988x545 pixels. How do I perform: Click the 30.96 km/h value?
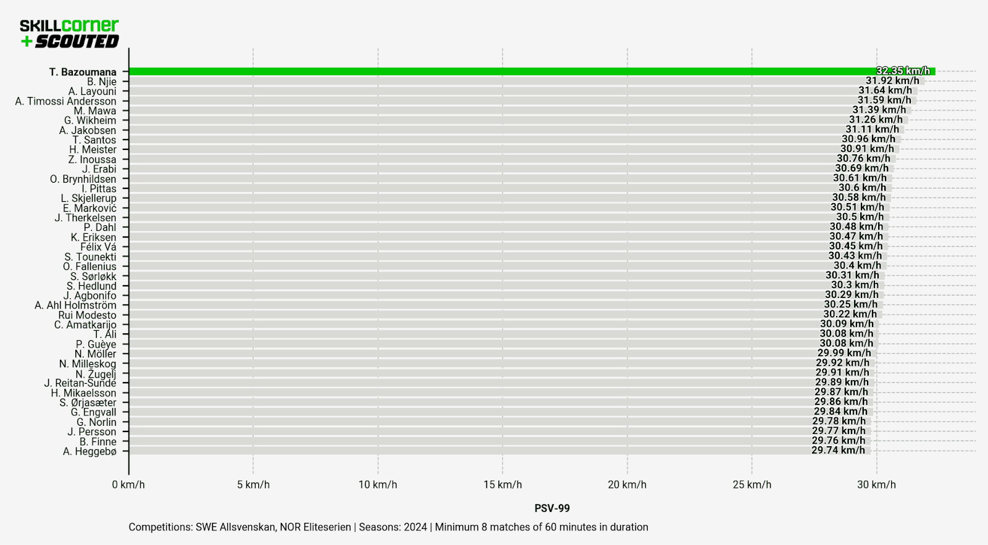pyautogui.click(x=868, y=139)
